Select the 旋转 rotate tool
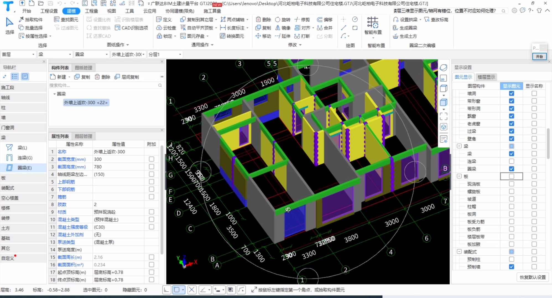The width and height of the screenshot is (552, 298). click(283, 19)
